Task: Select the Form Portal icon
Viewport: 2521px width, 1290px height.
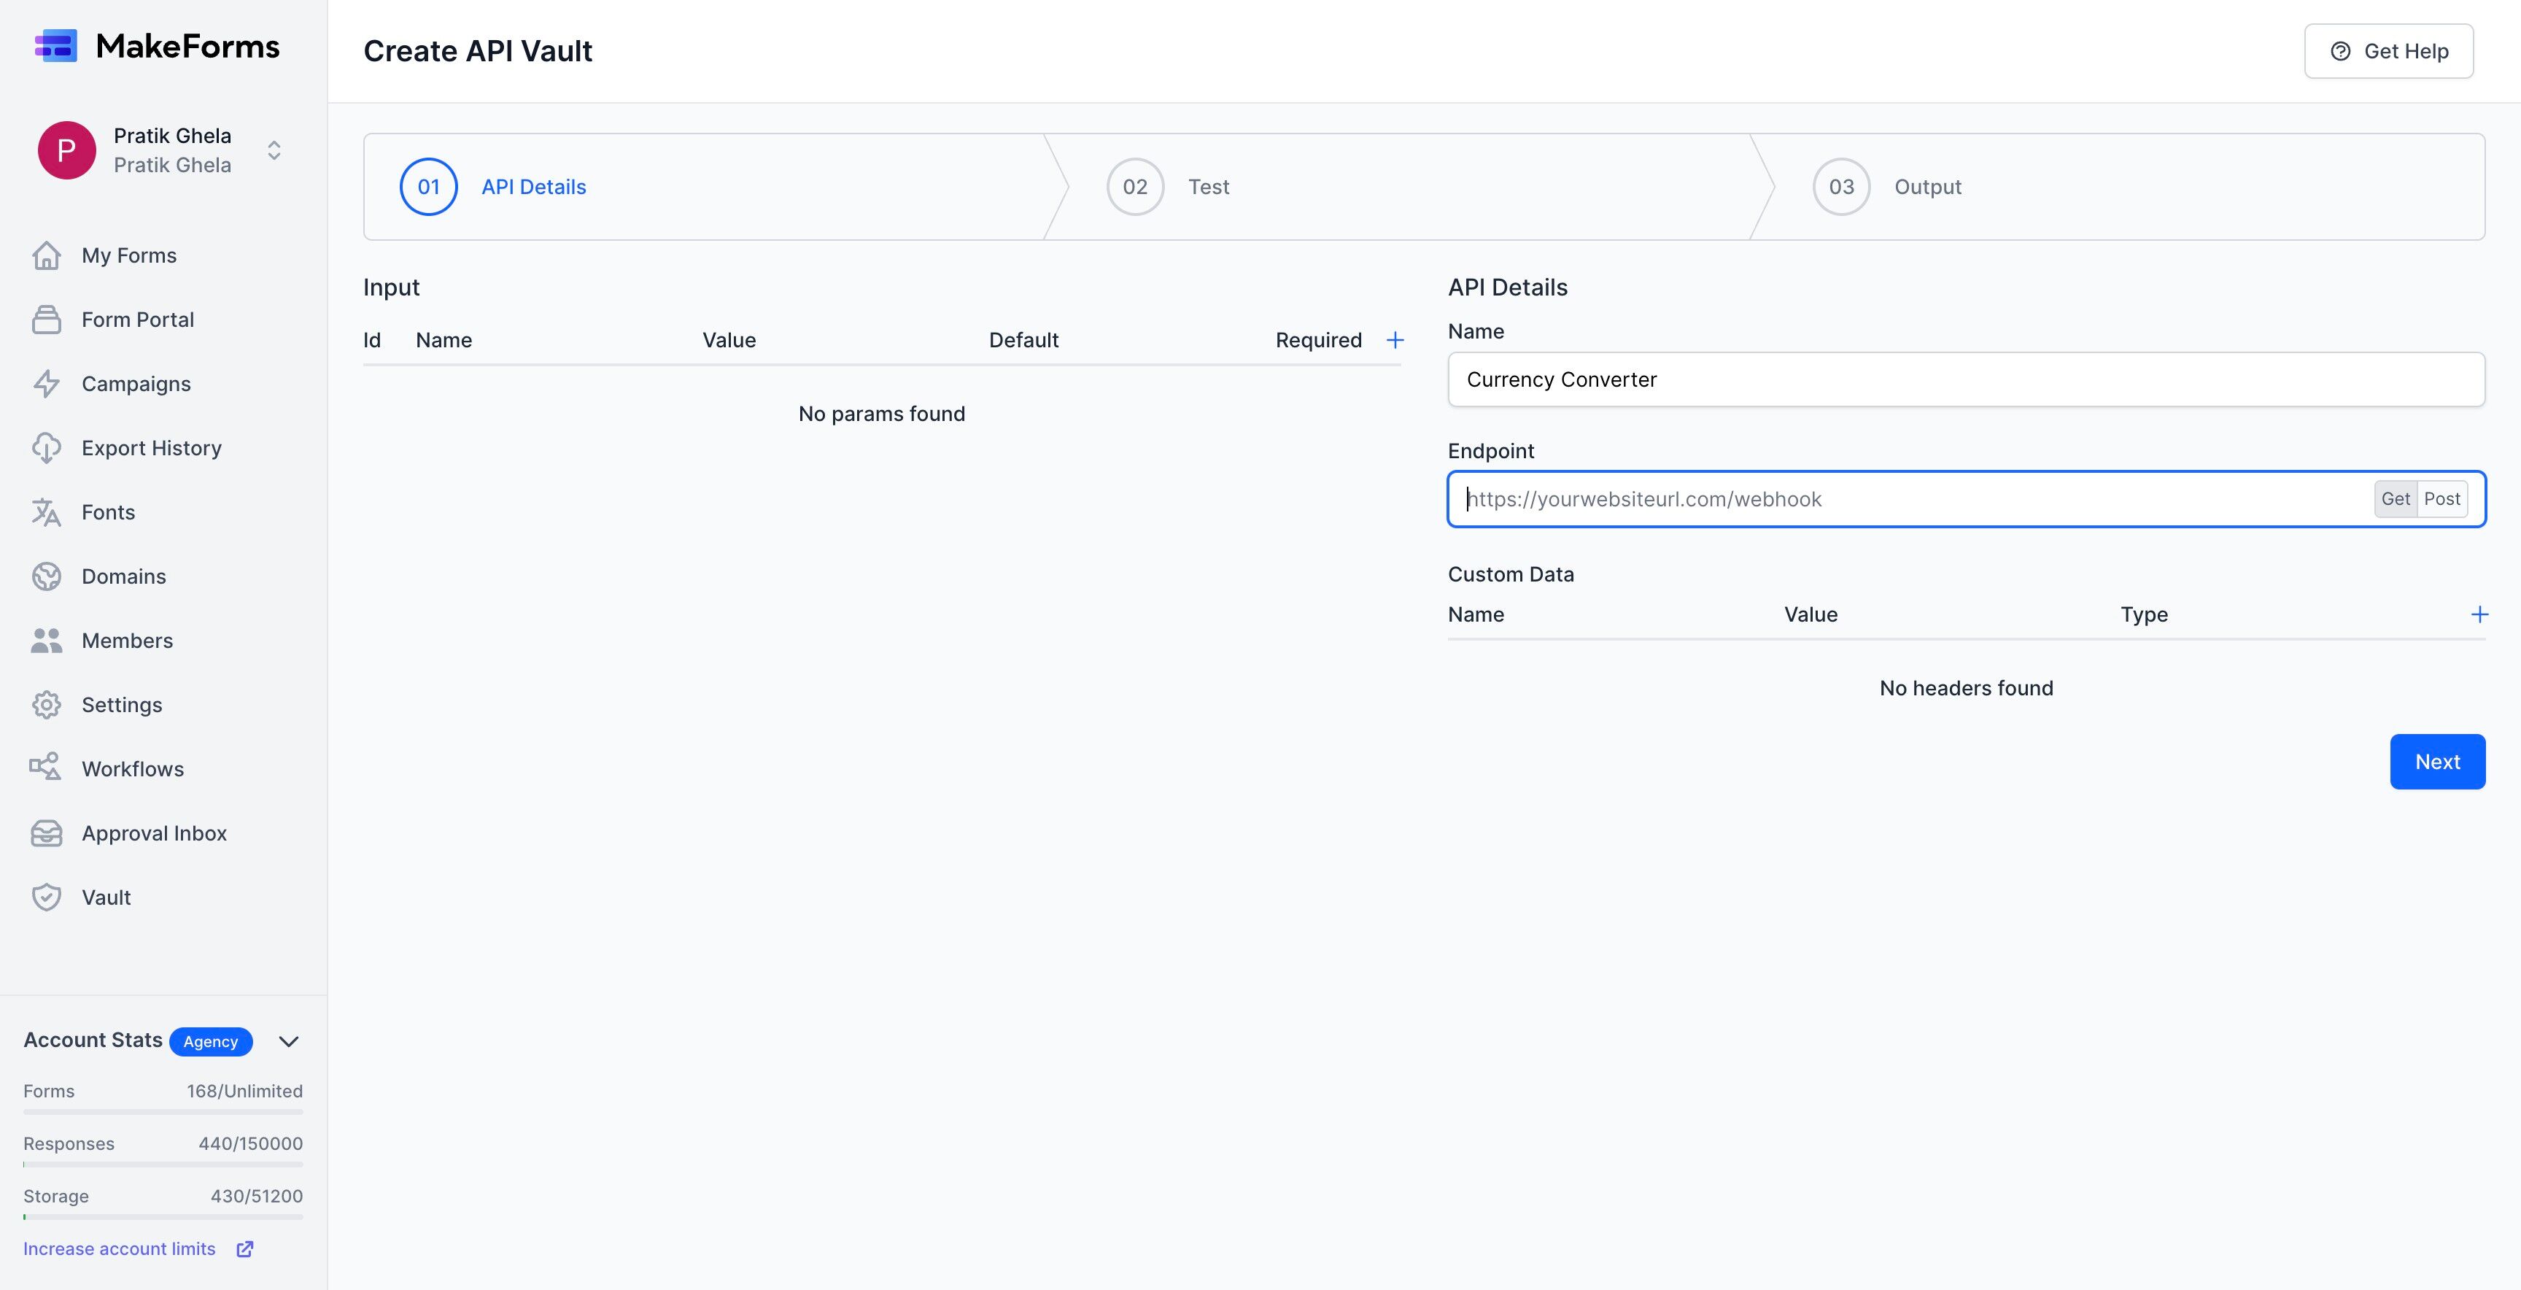Action: click(47, 319)
